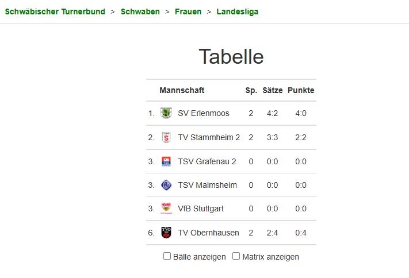Open the SV Erlenmoos team name
409x278 pixels.
pyautogui.click(x=204, y=113)
